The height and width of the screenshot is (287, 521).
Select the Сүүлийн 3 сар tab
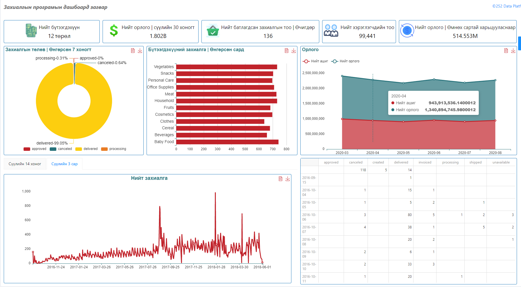(x=64, y=164)
